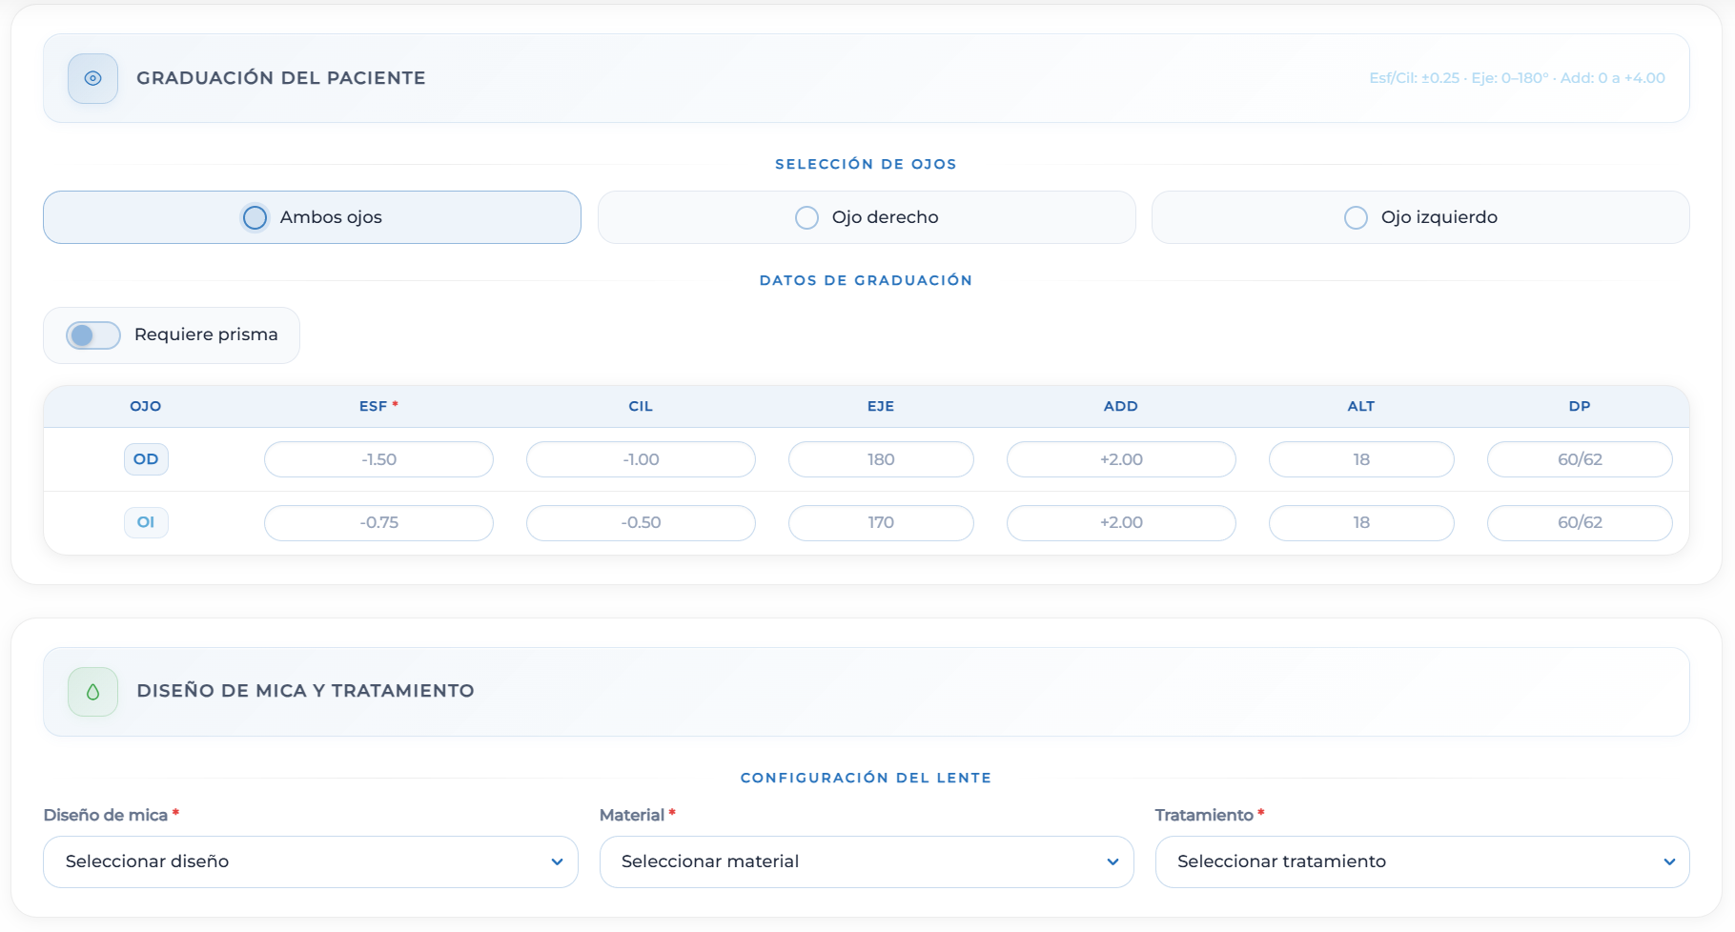The height and width of the screenshot is (932, 1735).
Task: Open the Tratamiento selection dropdown
Action: pyautogui.click(x=1421, y=861)
